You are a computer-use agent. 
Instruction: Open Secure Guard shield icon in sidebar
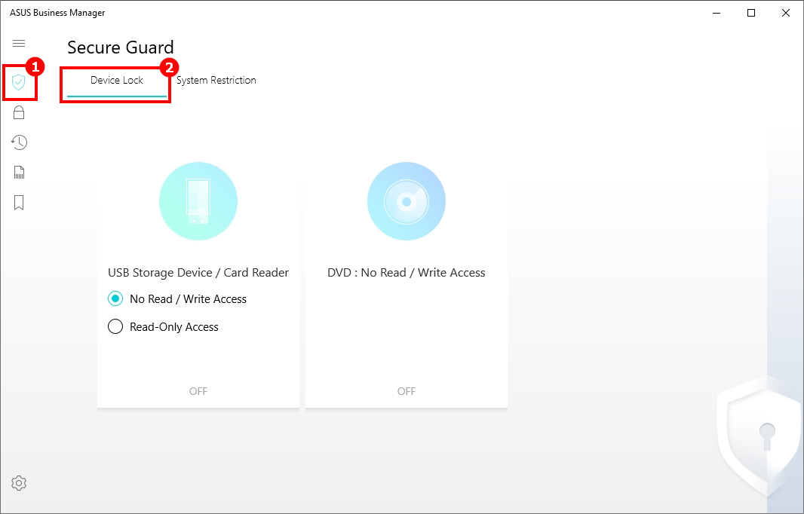tap(18, 82)
